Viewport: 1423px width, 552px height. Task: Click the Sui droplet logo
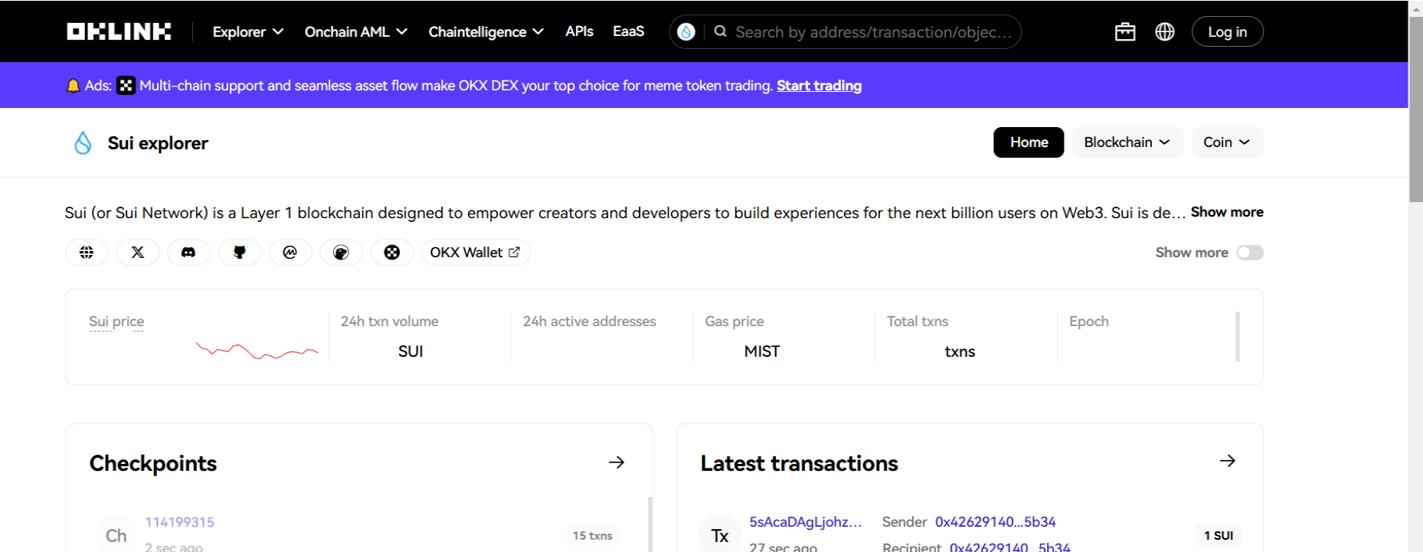(83, 143)
